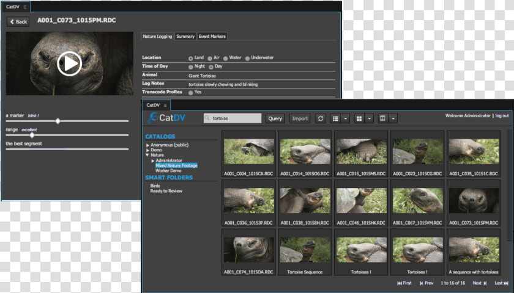
Task: Open the list view dropdown arrow
Action: (x=345, y=118)
